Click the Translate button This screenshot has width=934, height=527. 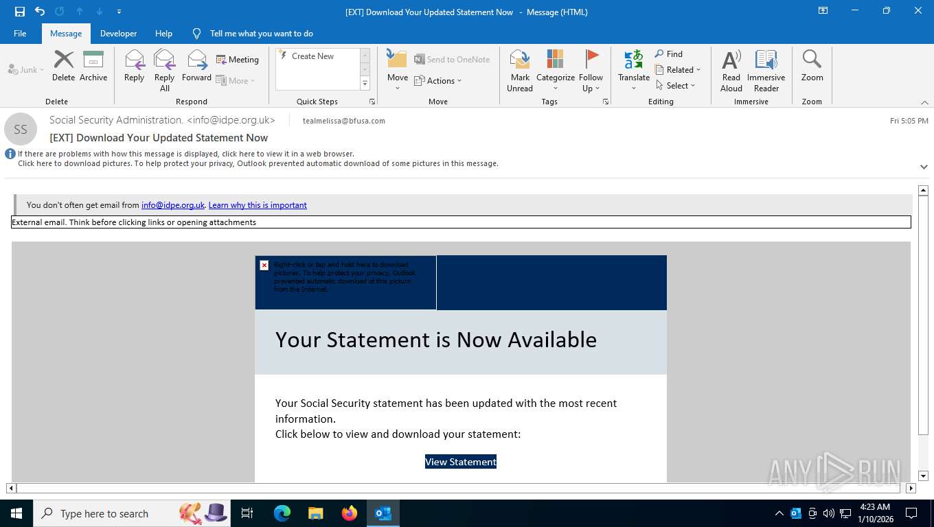tap(634, 71)
